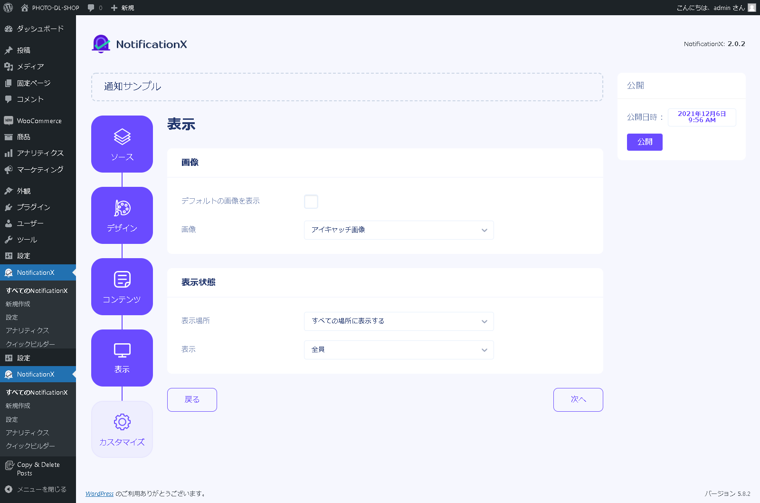Click the 公開 publish button

click(x=645, y=142)
